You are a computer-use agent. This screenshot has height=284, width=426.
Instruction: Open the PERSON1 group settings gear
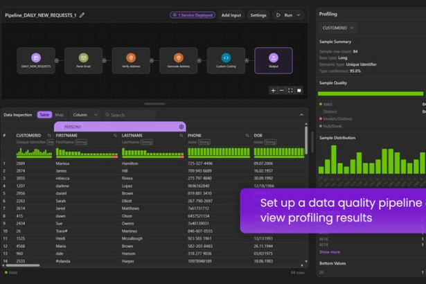181,127
